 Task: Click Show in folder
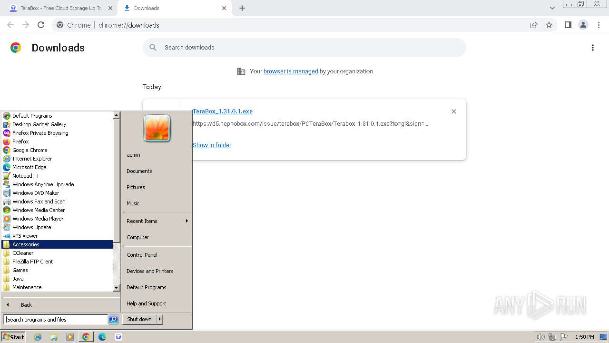pos(212,145)
